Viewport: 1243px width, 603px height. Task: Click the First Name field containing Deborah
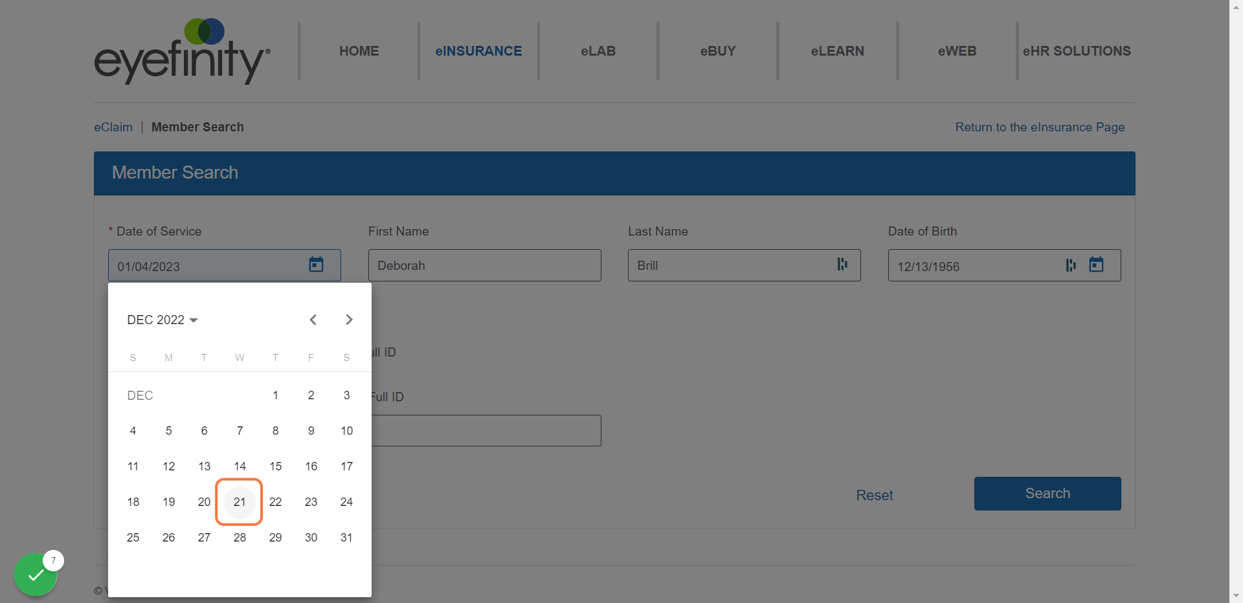484,265
